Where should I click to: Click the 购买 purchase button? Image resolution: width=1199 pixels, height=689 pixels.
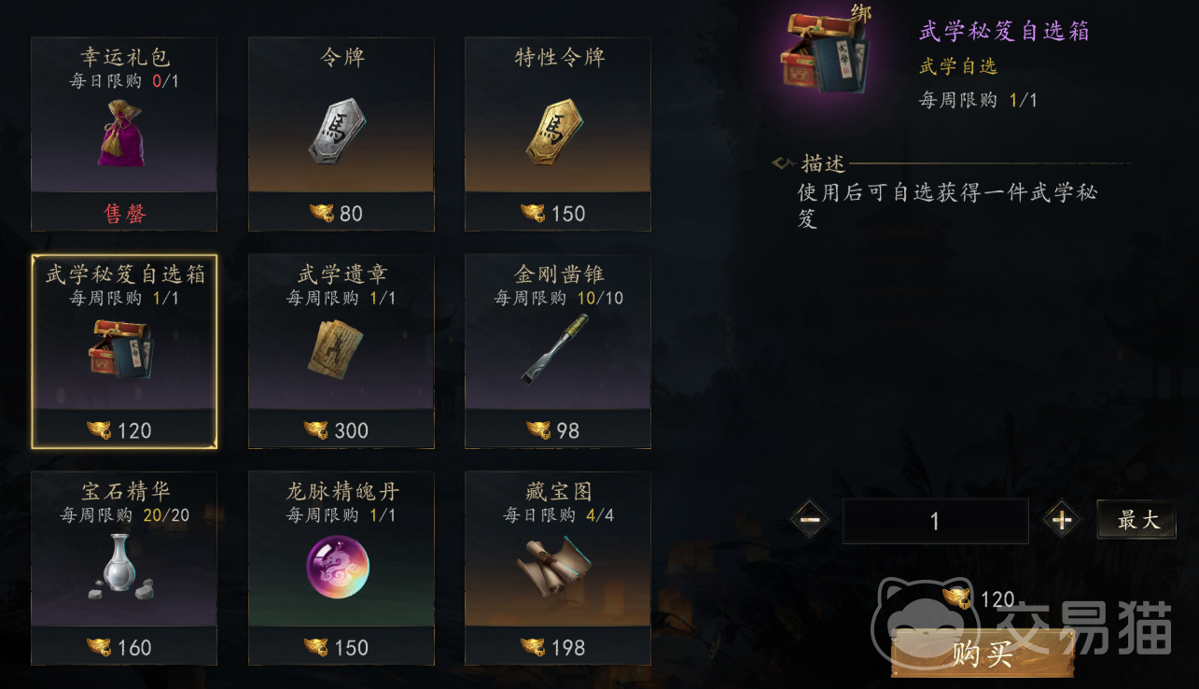[x=983, y=654]
